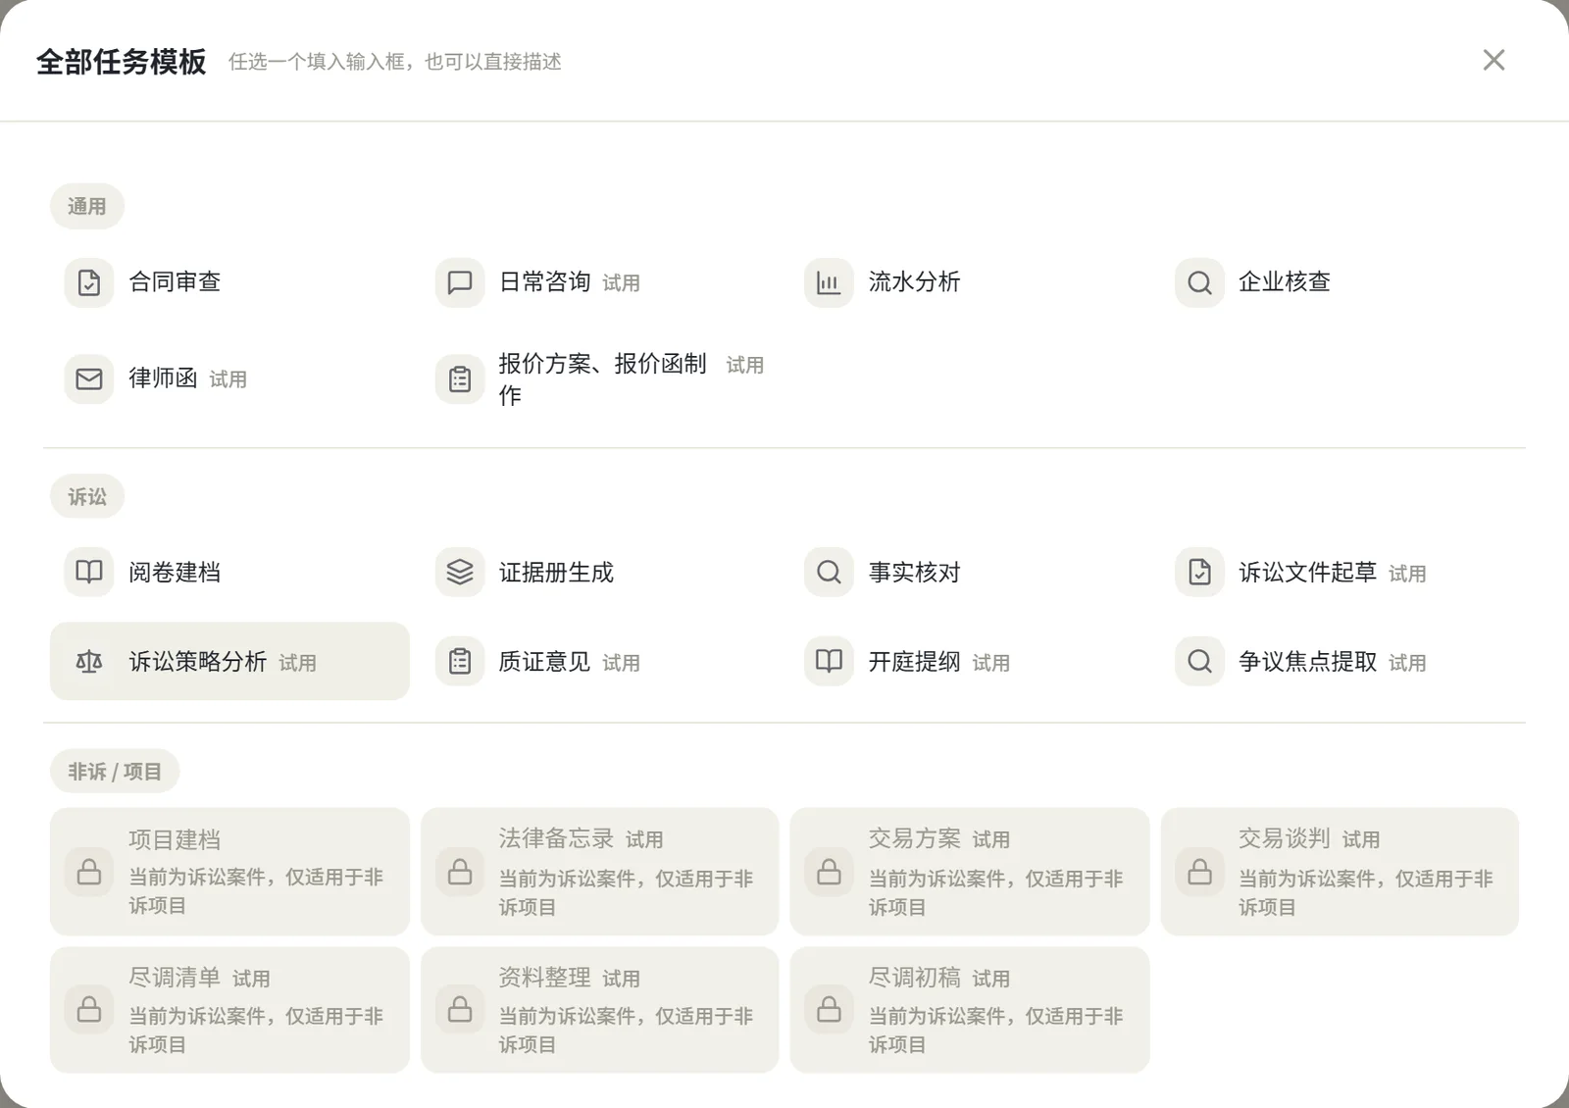
Task: Click the 质证意见 clipboard icon
Action: [460, 662]
